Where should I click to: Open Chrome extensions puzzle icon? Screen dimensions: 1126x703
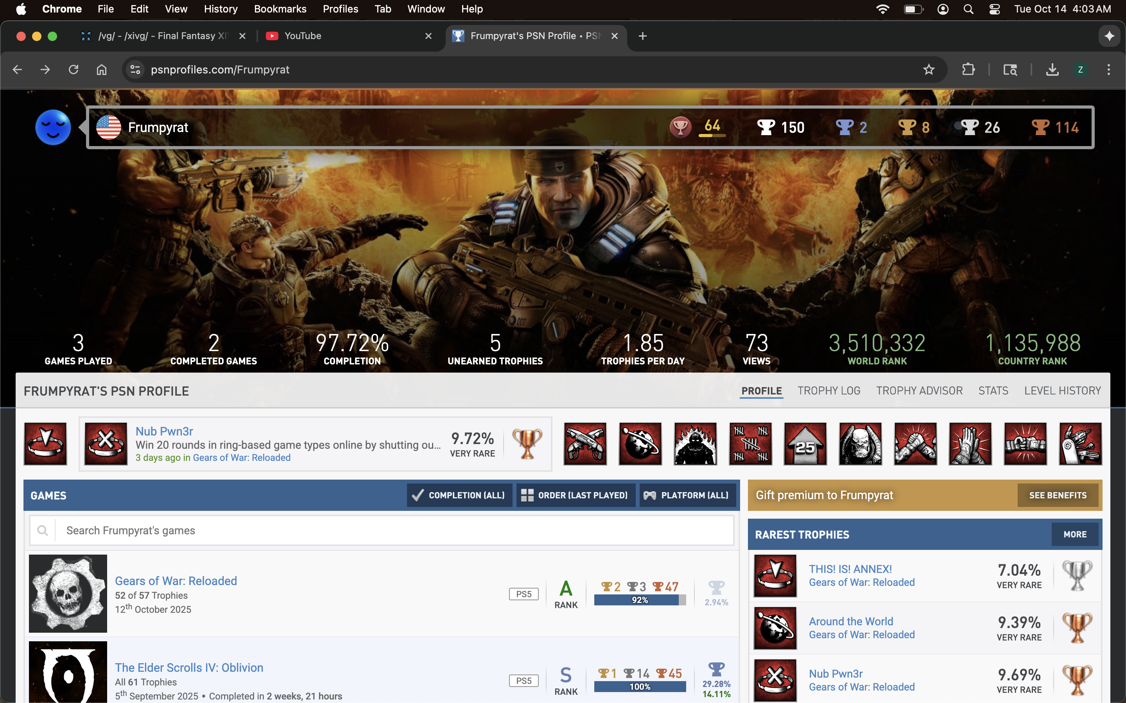(x=968, y=70)
